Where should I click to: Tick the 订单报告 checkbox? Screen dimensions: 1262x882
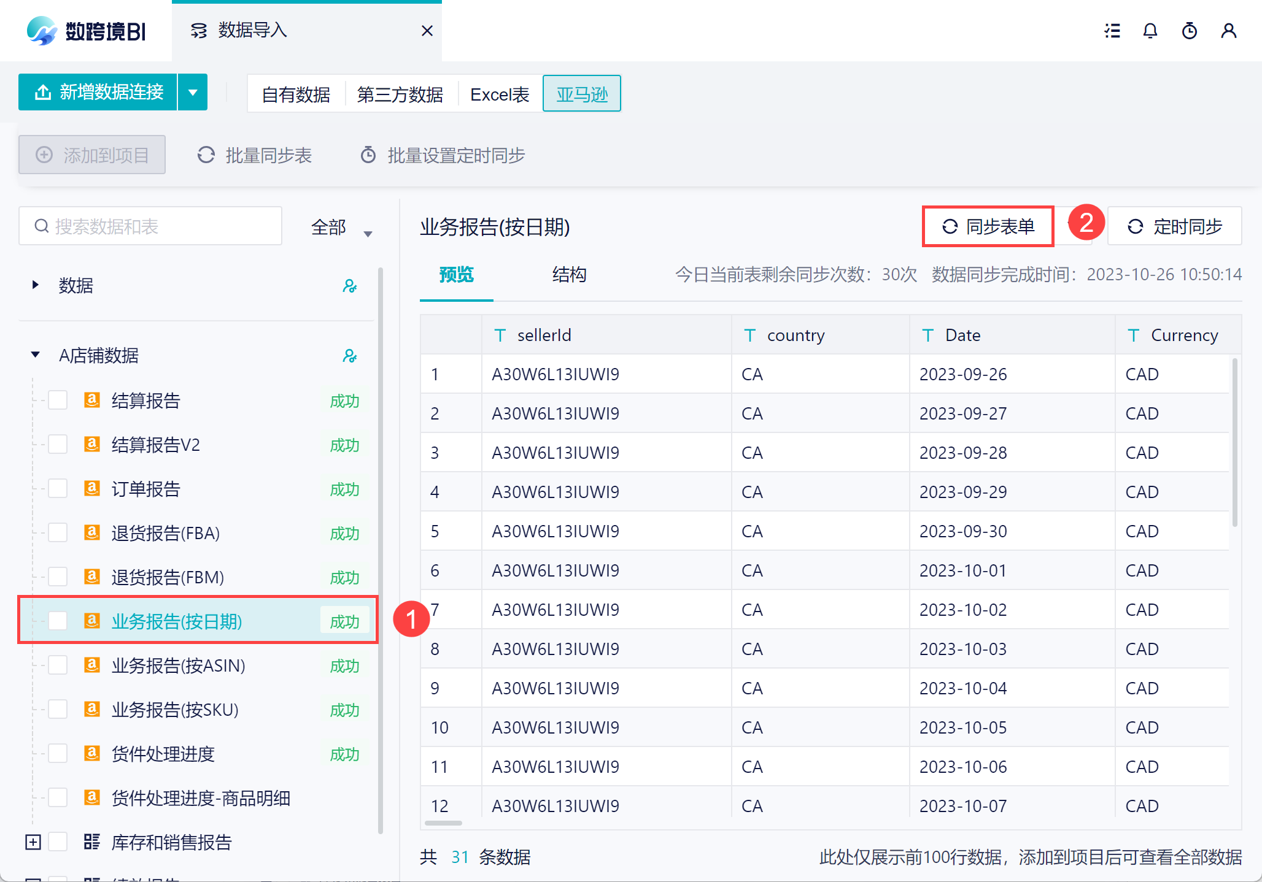tap(58, 489)
